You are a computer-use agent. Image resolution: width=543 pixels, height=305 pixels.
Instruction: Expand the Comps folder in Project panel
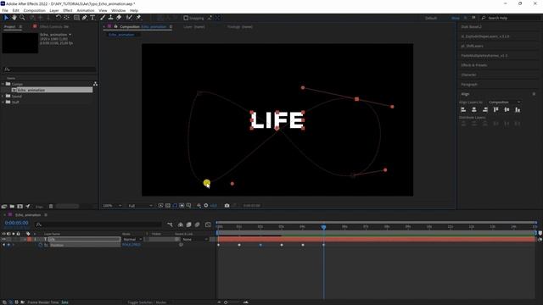click(x=3, y=84)
